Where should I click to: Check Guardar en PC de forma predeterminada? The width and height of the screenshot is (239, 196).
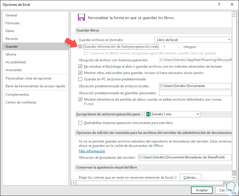(80, 79)
